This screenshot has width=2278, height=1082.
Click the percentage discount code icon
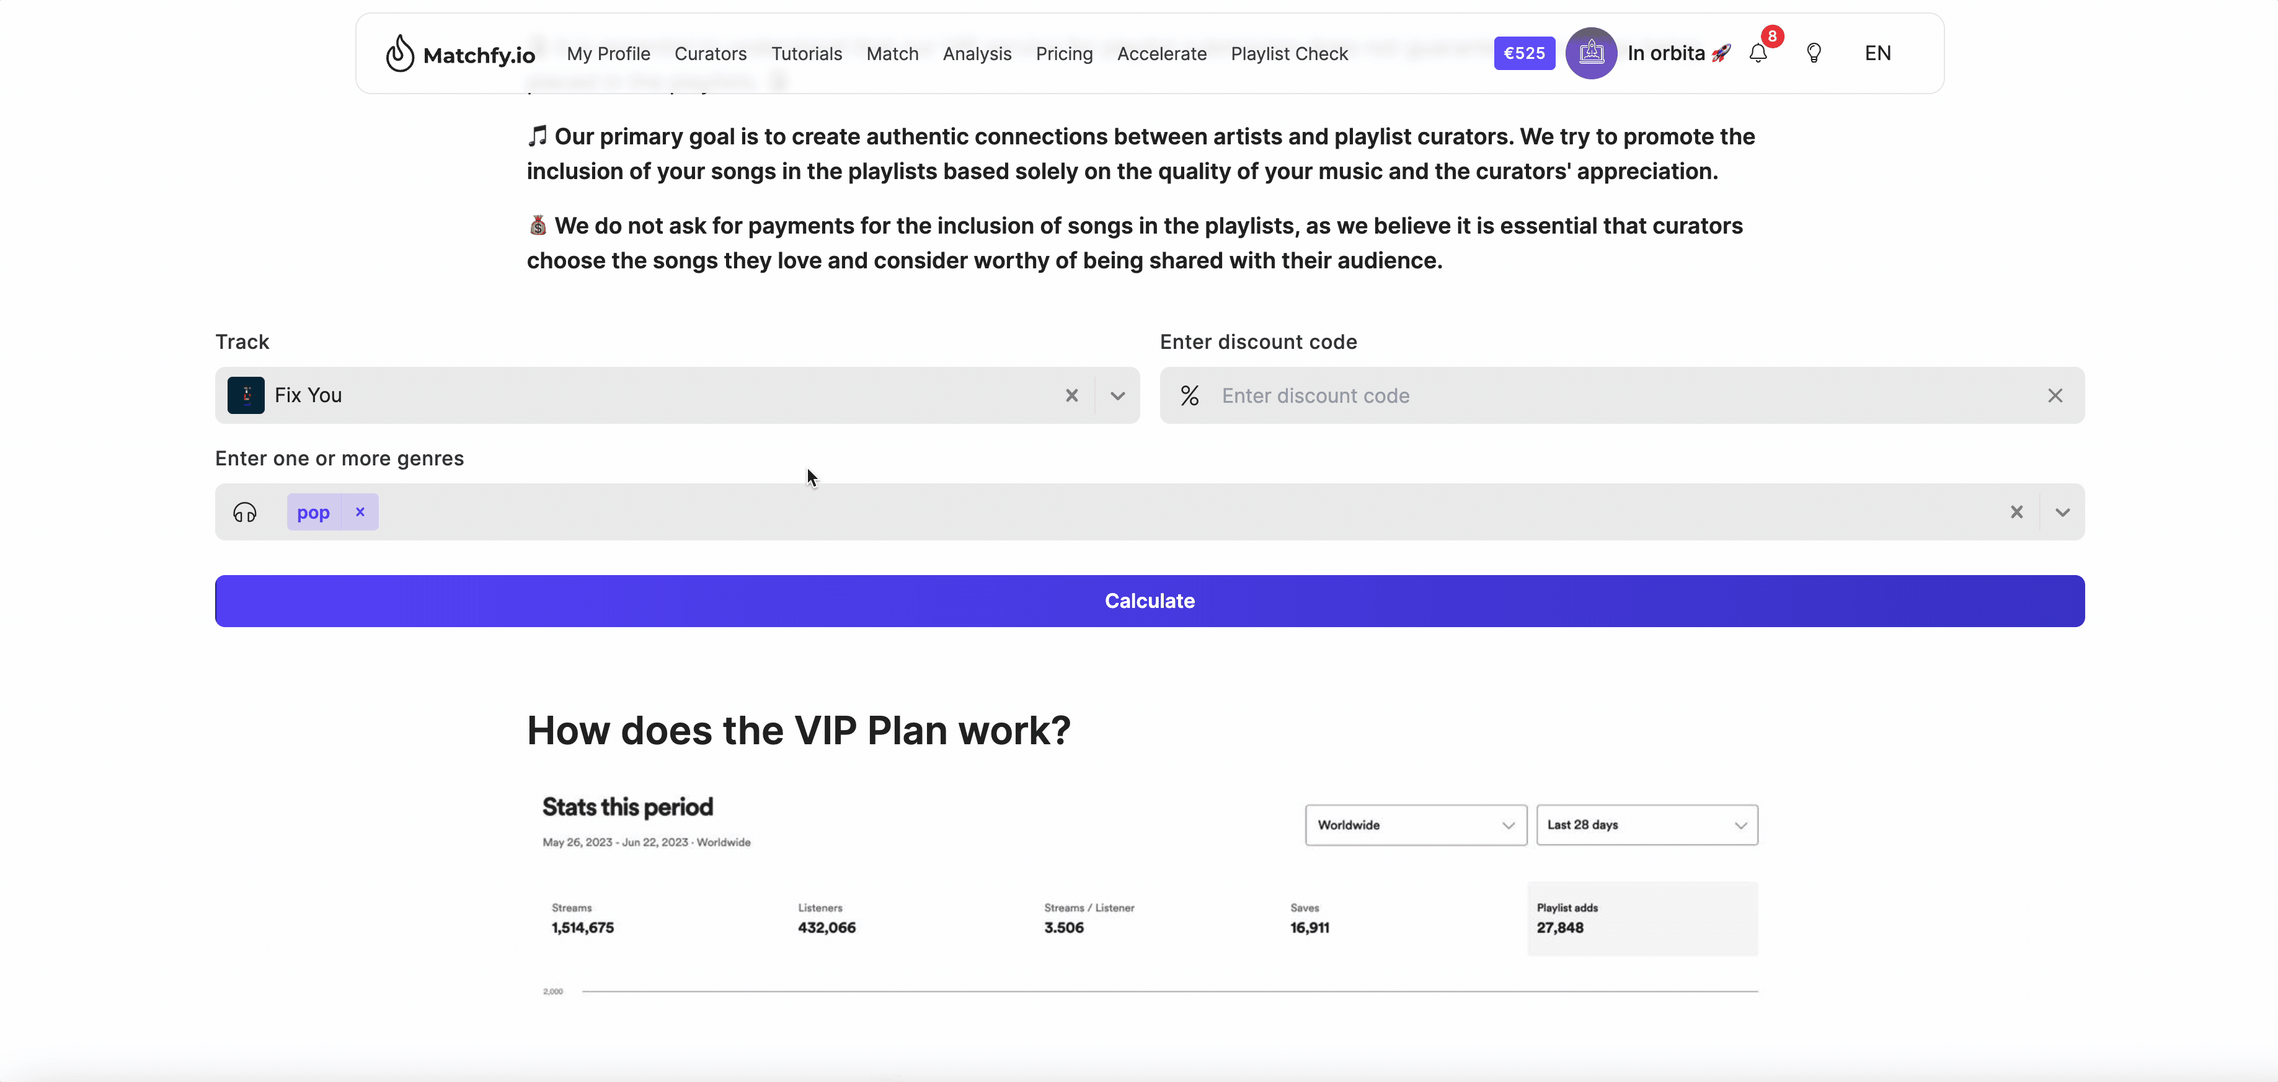pos(1189,395)
